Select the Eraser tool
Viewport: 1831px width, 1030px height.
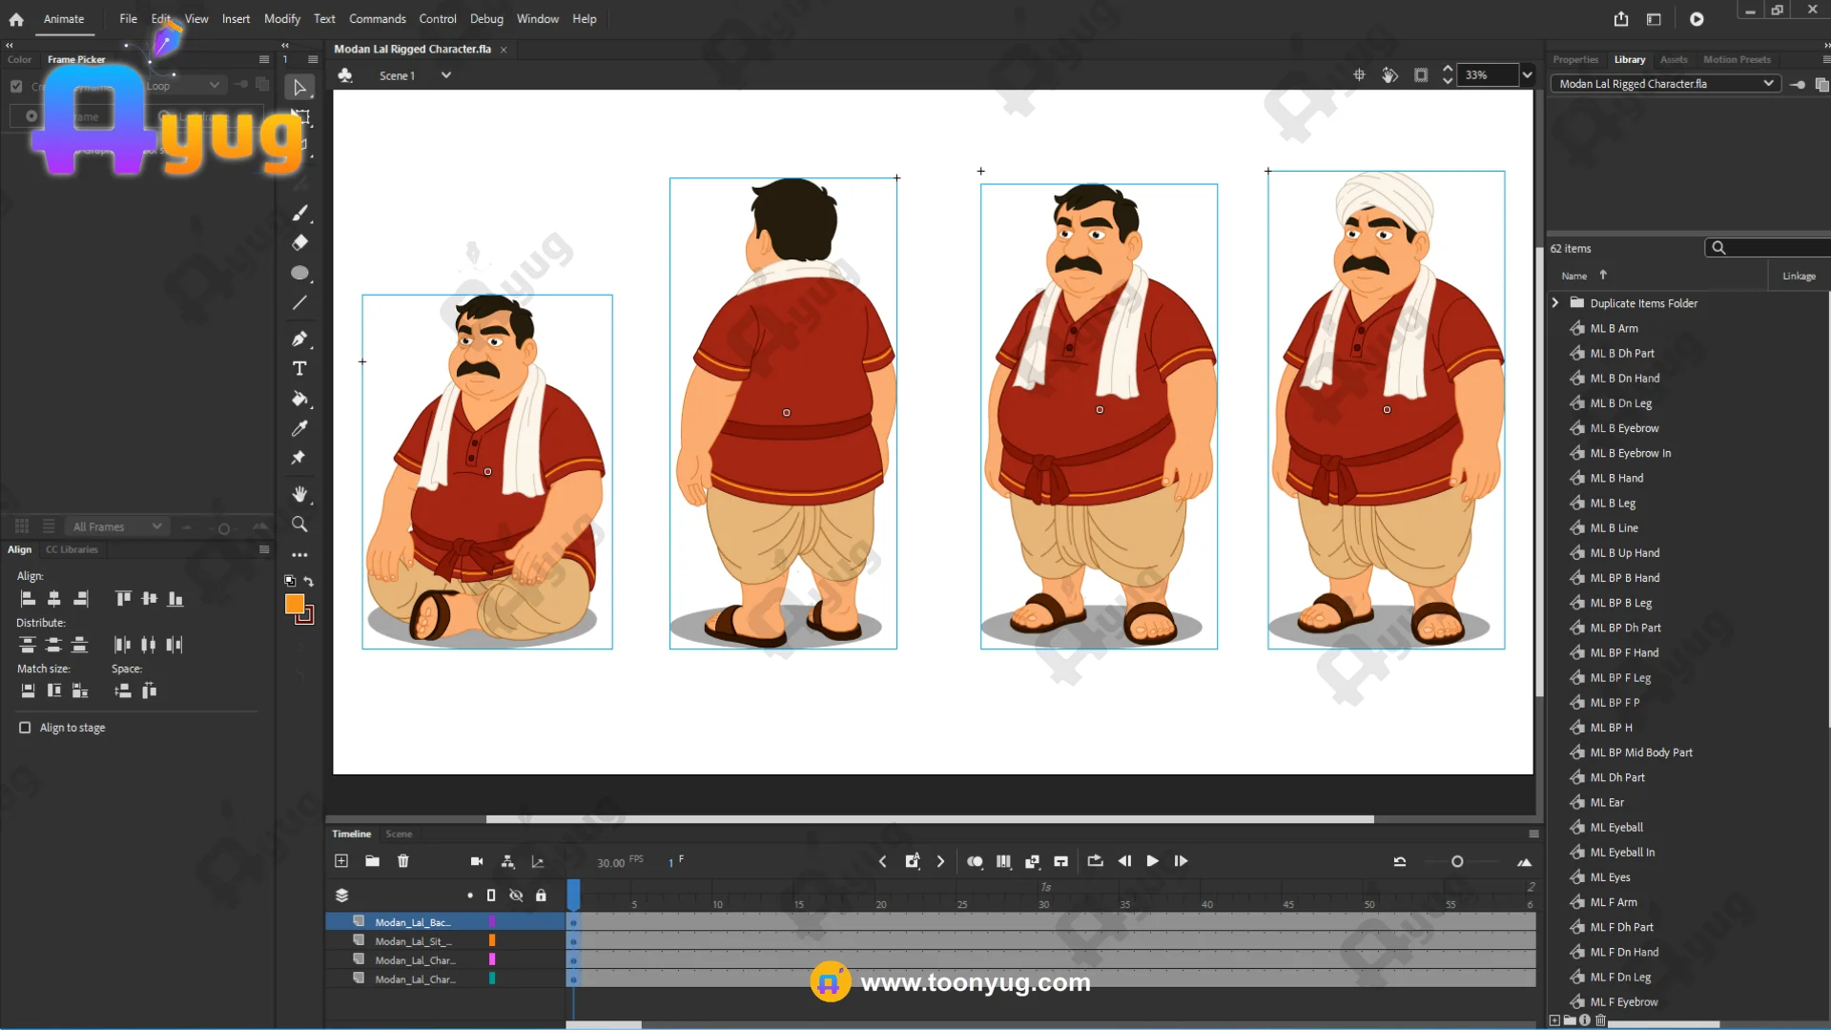pyautogui.click(x=299, y=242)
